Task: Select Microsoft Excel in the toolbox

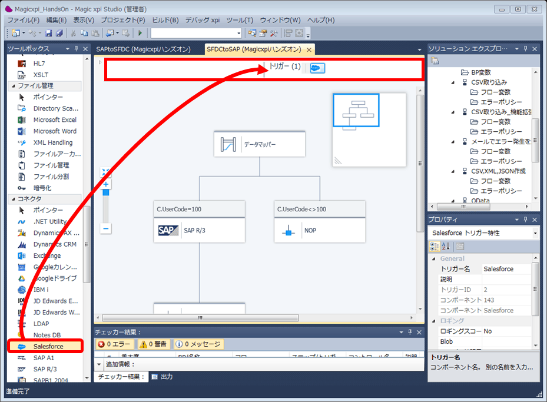Action: click(54, 119)
